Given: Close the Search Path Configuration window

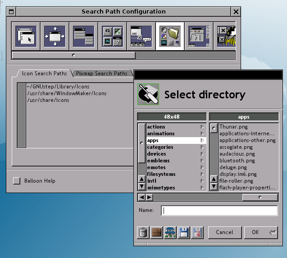Looking at the screenshot, I should pyautogui.click(x=236, y=12).
